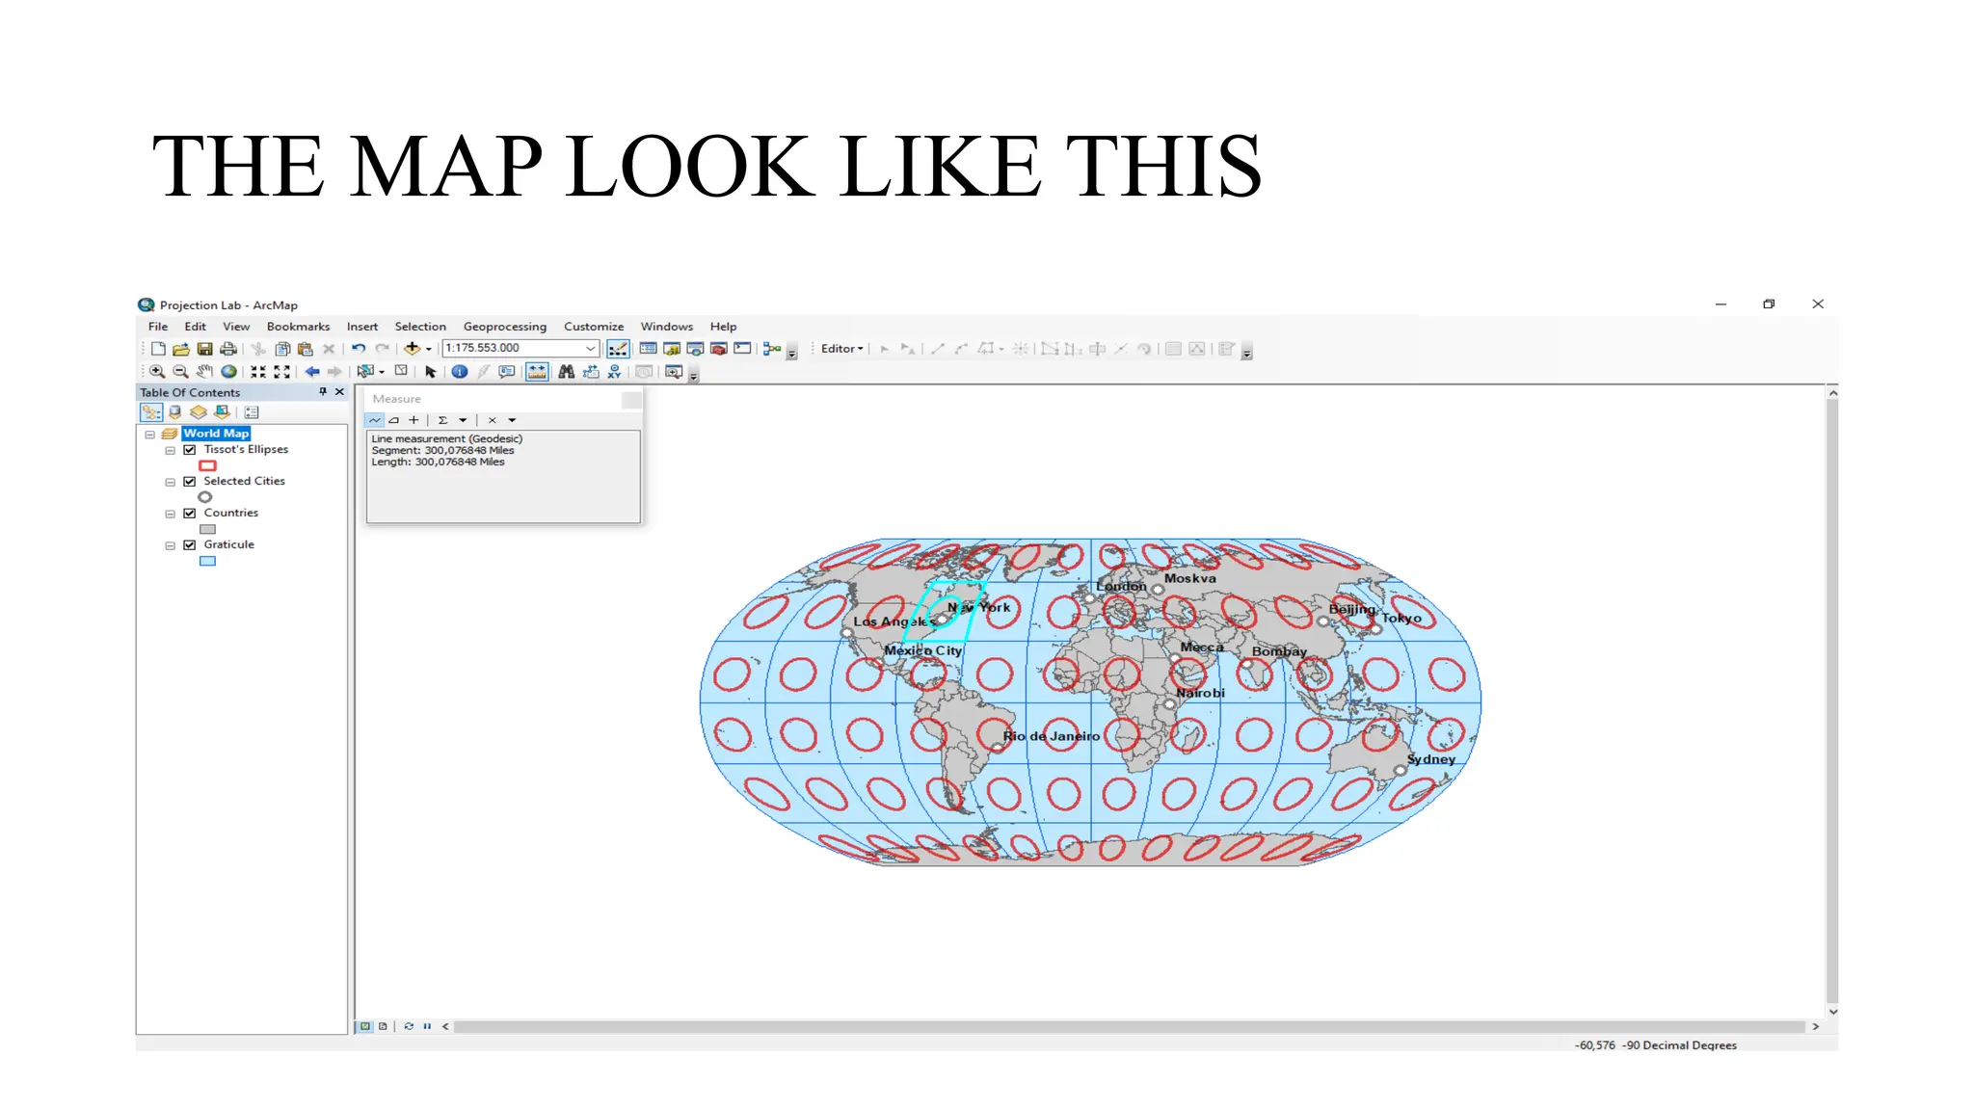This screenshot has width=1974, height=1110.
Task: Uncheck Tissot's Ellipses layer
Action: point(190,450)
